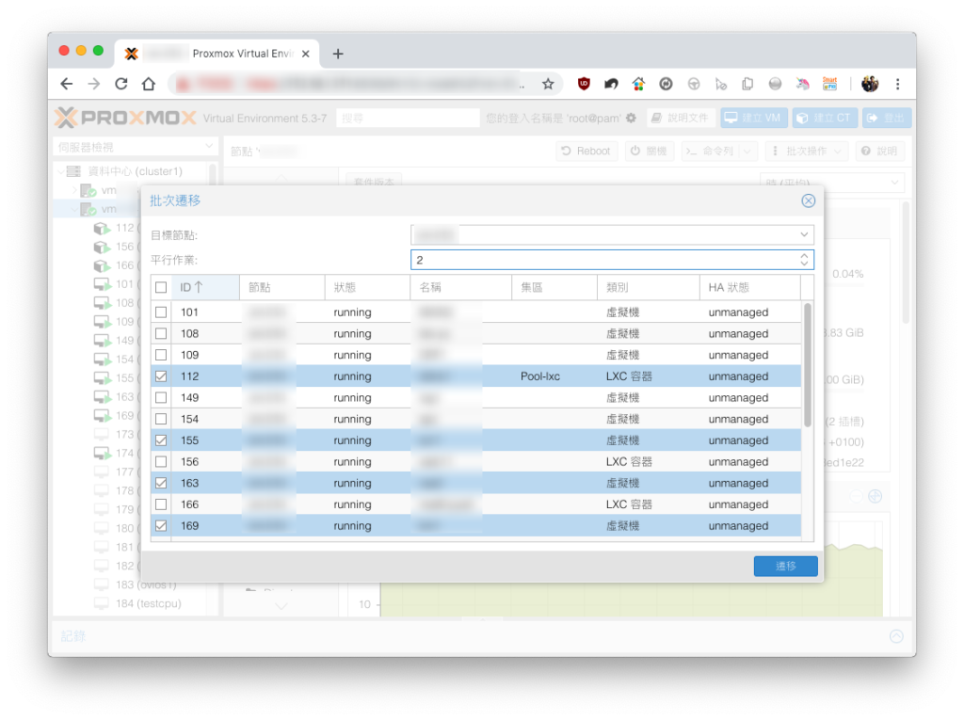Click the user profile avatar in Chrome
The image size is (964, 720).
pyautogui.click(x=869, y=85)
